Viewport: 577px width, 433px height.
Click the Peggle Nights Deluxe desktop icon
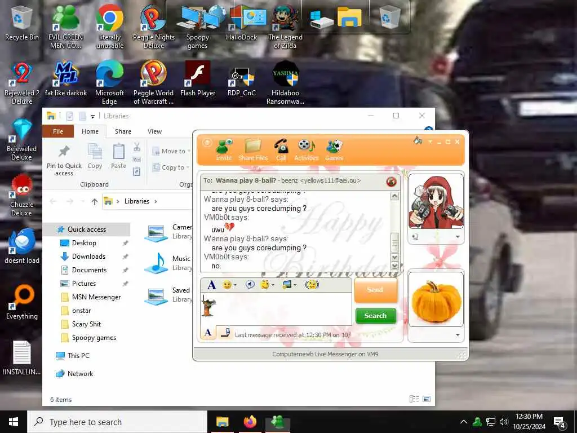pos(153,27)
